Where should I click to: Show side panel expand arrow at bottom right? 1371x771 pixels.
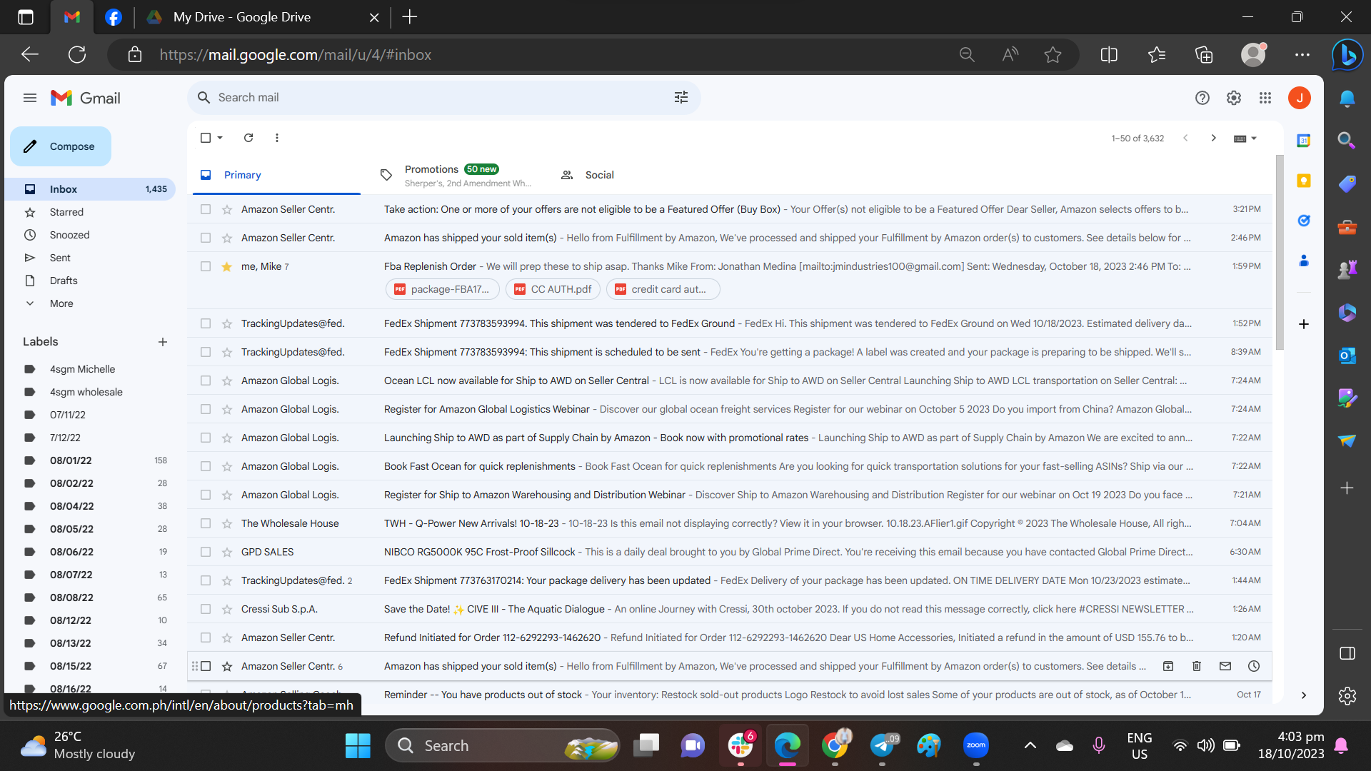(x=1304, y=695)
